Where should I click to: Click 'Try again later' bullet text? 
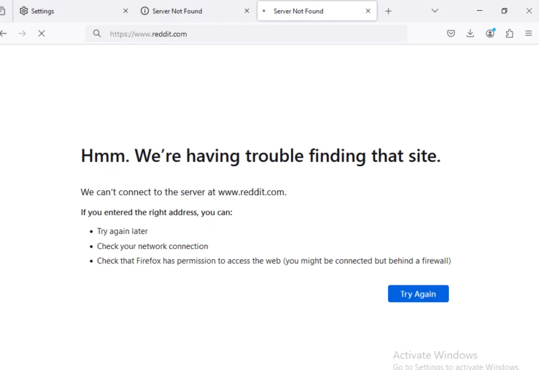click(x=123, y=231)
